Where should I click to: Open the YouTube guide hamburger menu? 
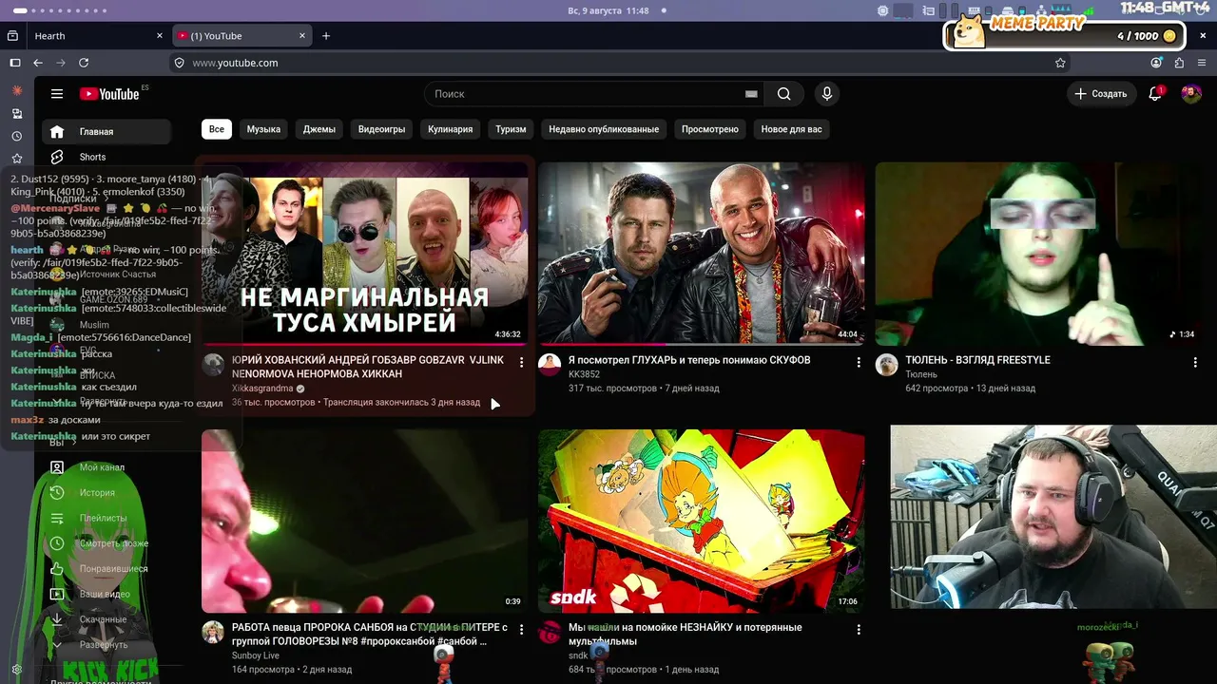(x=57, y=94)
